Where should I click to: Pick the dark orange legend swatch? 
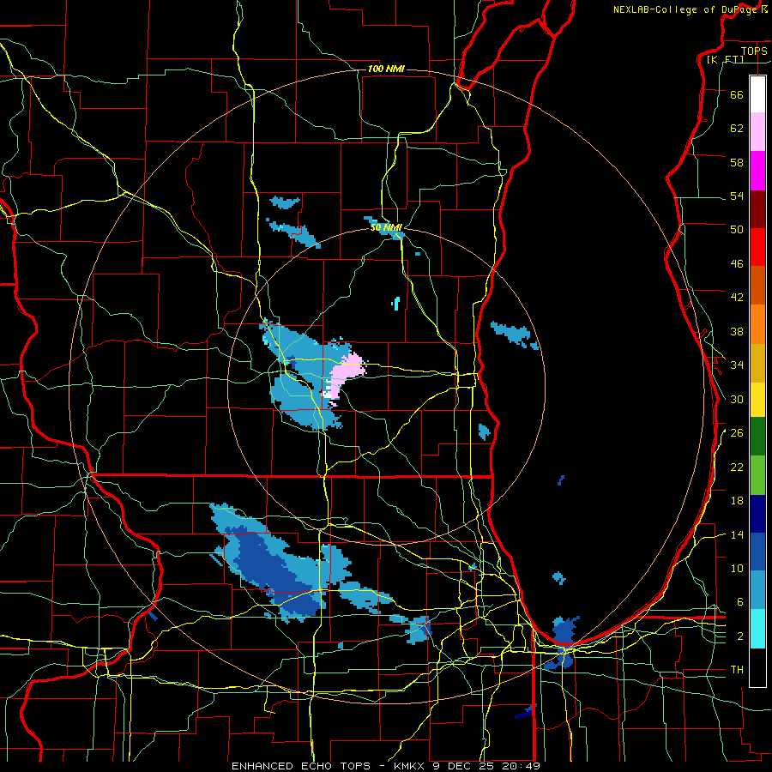[x=757, y=285]
